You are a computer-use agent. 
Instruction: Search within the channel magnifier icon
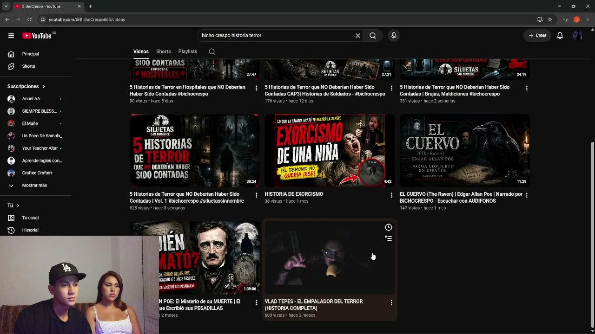tap(212, 51)
